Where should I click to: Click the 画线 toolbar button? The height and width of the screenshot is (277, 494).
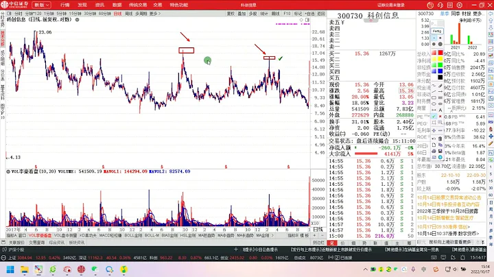point(276,14)
